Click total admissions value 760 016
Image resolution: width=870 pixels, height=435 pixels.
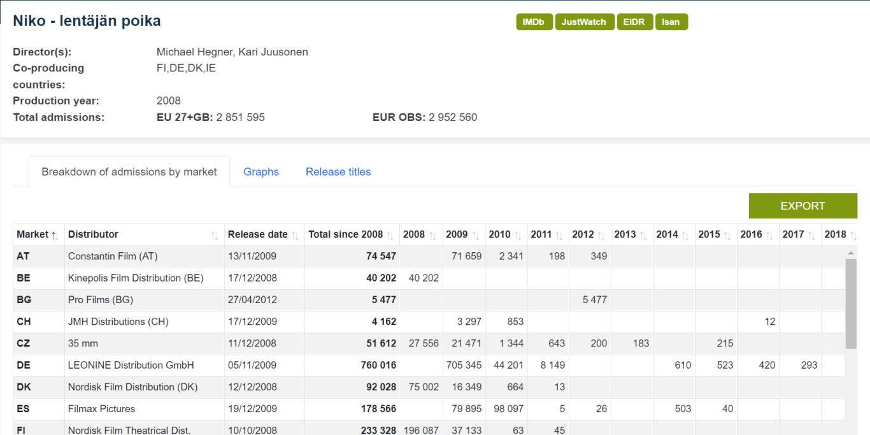click(x=378, y=365)
